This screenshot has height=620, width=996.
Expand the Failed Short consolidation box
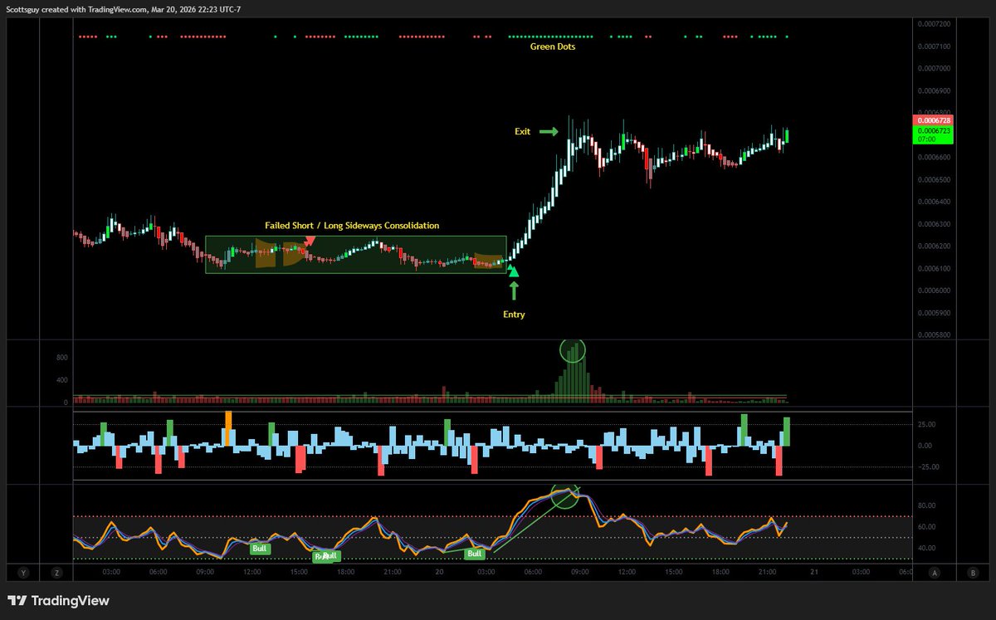coord(355,254)
